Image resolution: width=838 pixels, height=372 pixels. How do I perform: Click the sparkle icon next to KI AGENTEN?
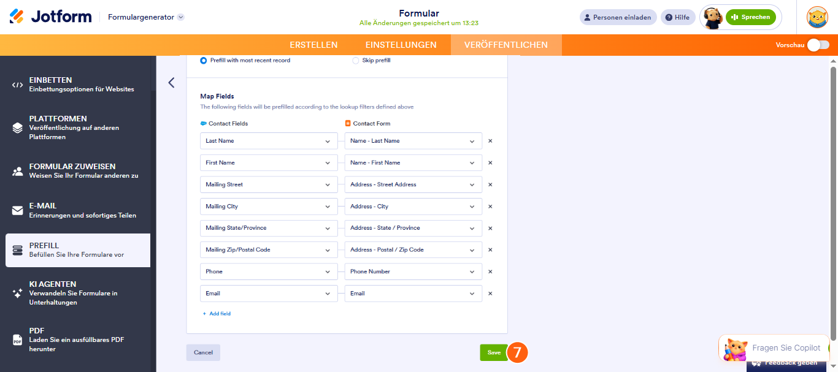(x=17, y=293)
